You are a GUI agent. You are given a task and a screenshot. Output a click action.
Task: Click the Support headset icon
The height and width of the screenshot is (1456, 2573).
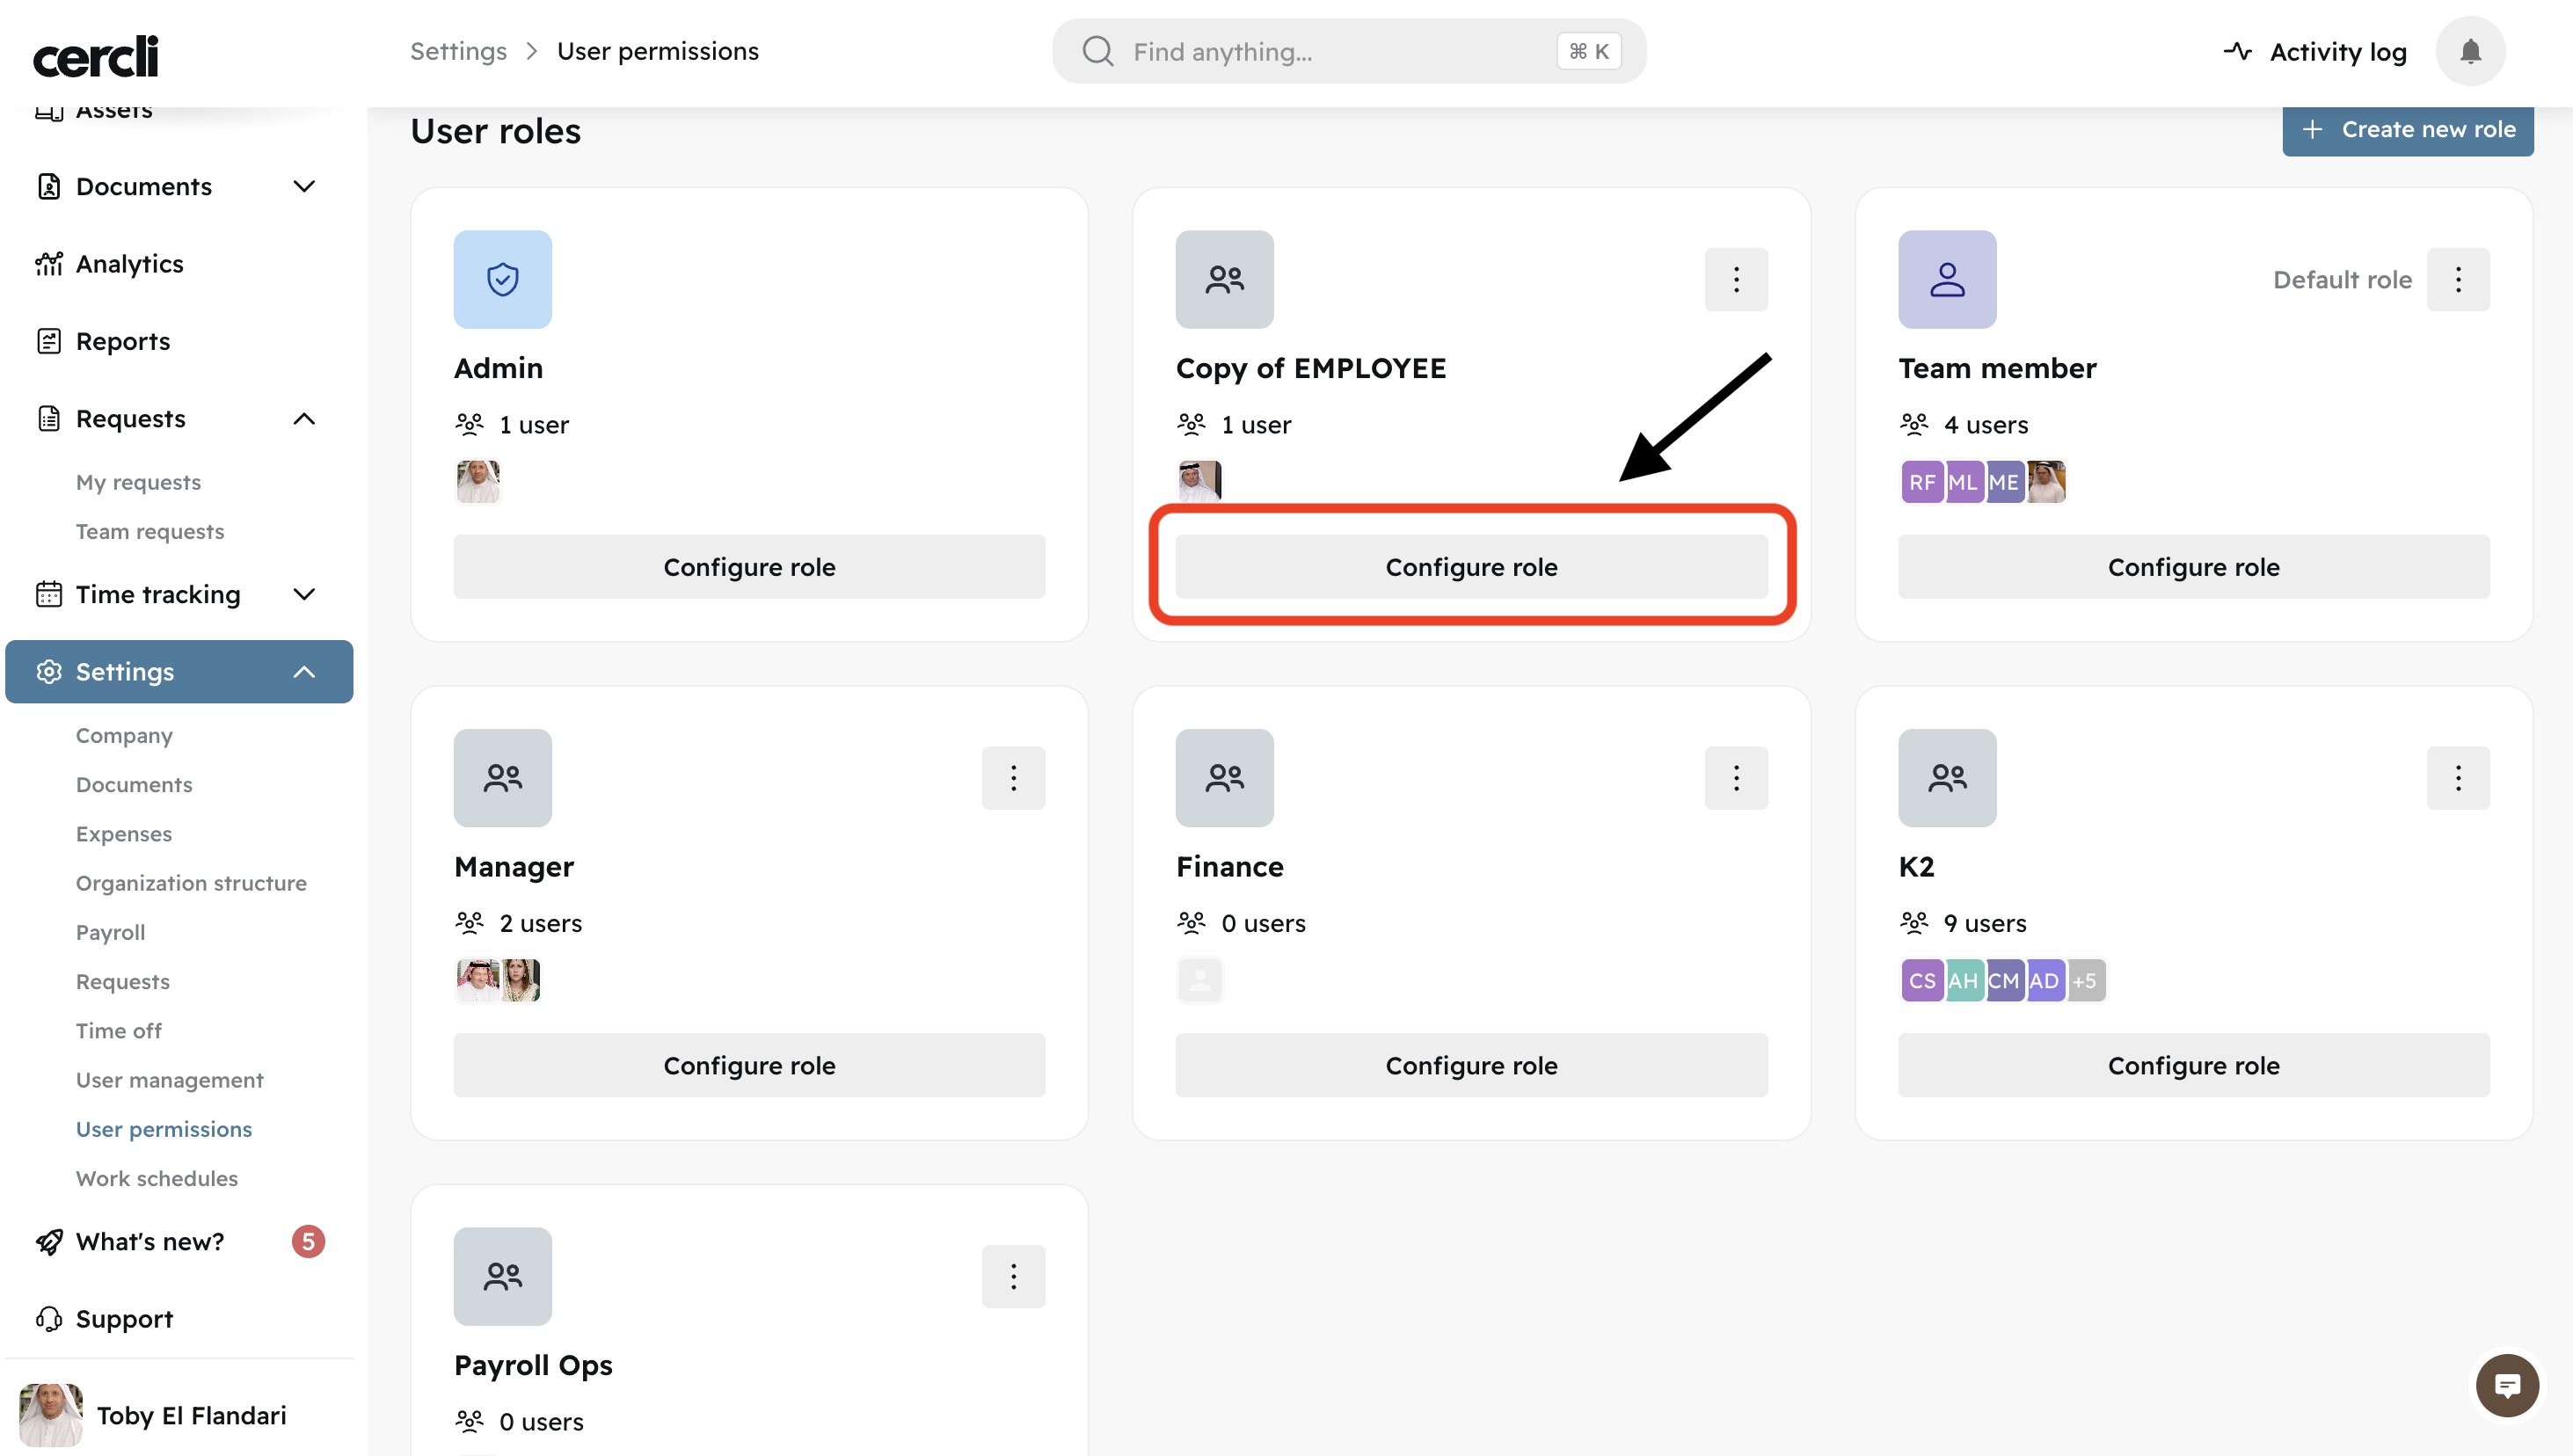tap(49, 1319)
